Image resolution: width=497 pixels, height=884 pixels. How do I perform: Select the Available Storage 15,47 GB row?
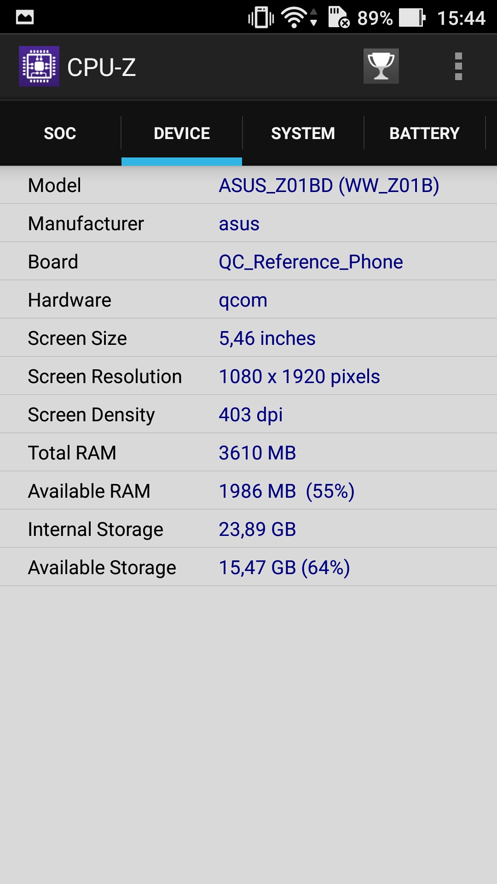(248, 567)
